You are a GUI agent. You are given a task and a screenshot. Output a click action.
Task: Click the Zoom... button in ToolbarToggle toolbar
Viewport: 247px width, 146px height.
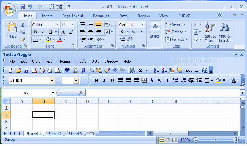click(x=192, y=70)
